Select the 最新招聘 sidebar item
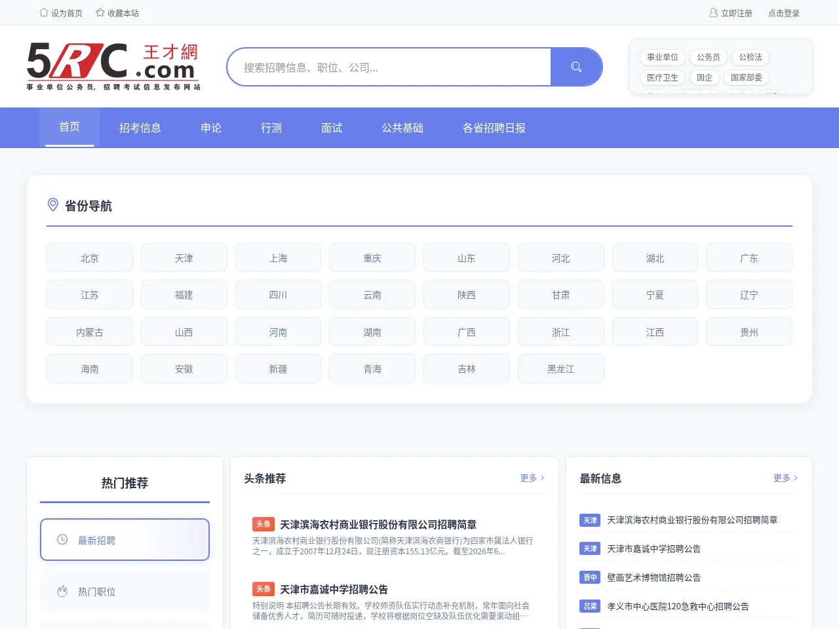The height and width of the screenshot is (629, 839). pos(125,540)
